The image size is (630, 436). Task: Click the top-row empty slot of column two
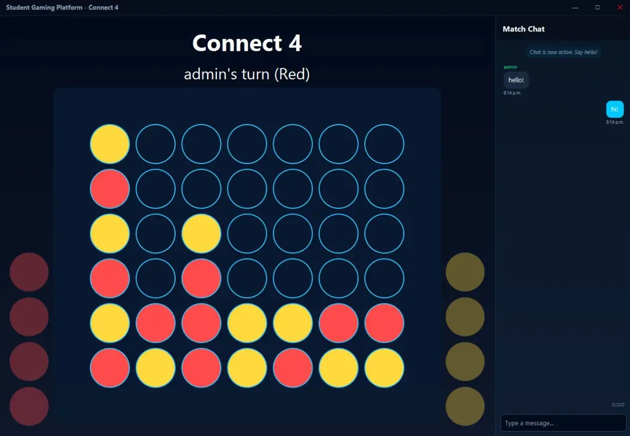pyautogui.click(x=156, y=144)
